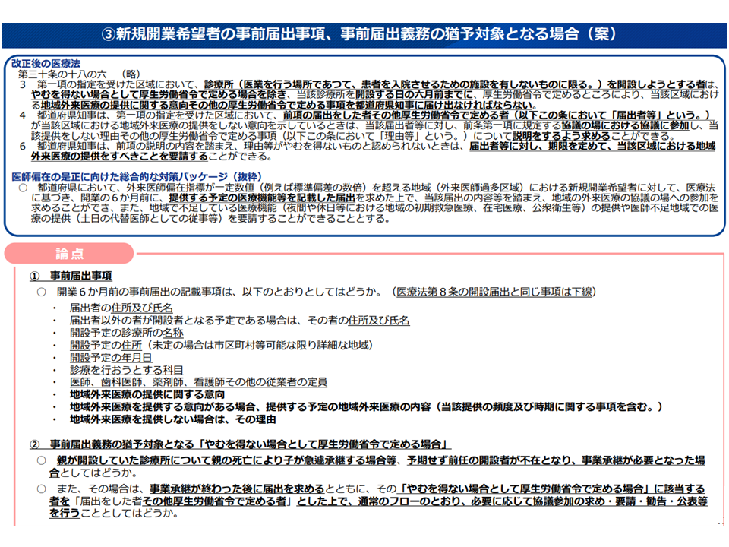
Task: Click the bold 地域外来医療の提供に関する意向 bullet
Action: 147,394
